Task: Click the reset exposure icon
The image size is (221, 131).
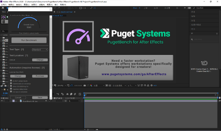Action: [x=152, y=85]
